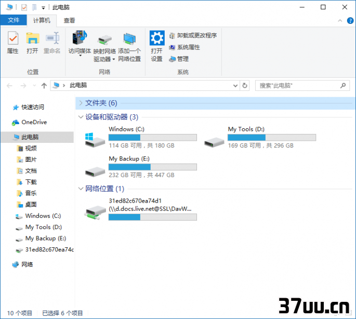Click the My Tools (D:) usage bar
Screen dimensions: 356x319
(x=272, y=138)
